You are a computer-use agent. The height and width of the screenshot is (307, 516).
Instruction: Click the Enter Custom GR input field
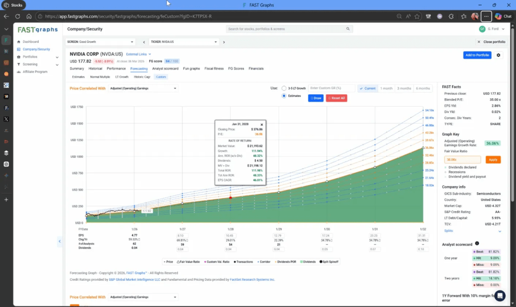331,88
